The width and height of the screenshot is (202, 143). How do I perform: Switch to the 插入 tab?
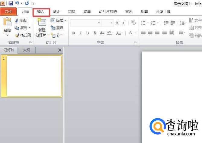[x=41, y=11]
